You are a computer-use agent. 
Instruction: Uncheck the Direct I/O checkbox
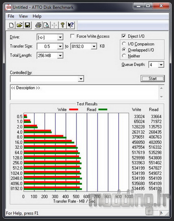click(124, 36)
